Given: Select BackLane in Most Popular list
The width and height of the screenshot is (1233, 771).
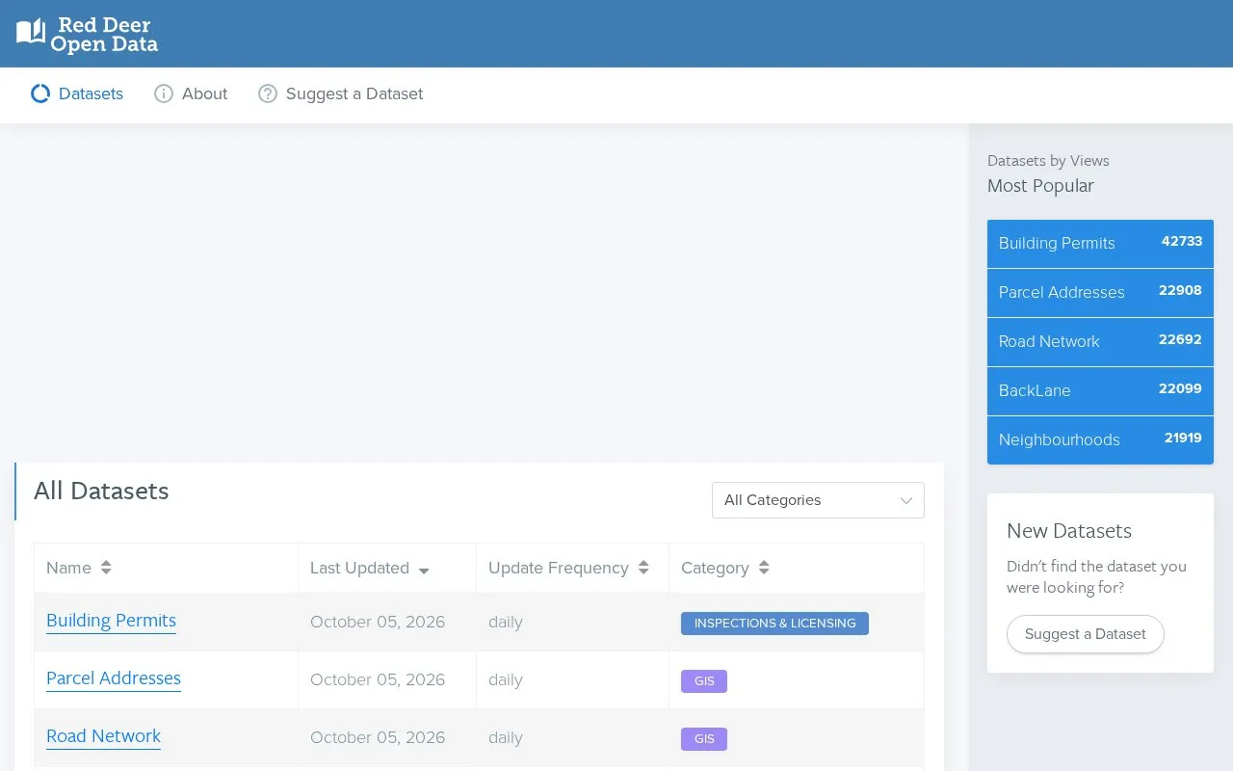Looking at the screenshot, I should pyautogui.click(x=1100, y=391).
